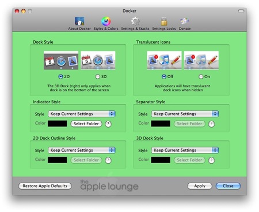The height and width of the screenshot is (212, 259).
Task: Open the Separator Style dropdown
Action: [x=185, y=114]
